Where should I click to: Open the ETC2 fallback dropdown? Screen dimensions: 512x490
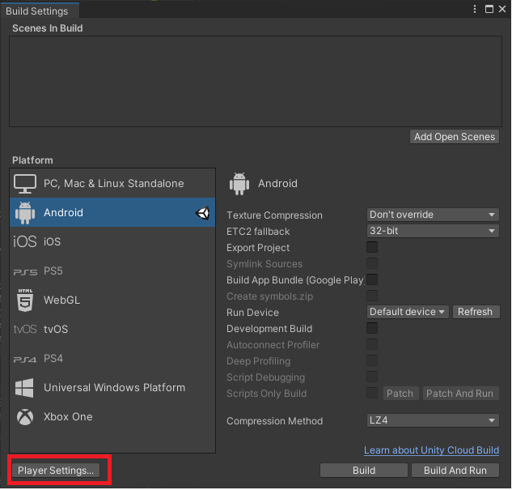pyautogui.click(x=433, y=231)
